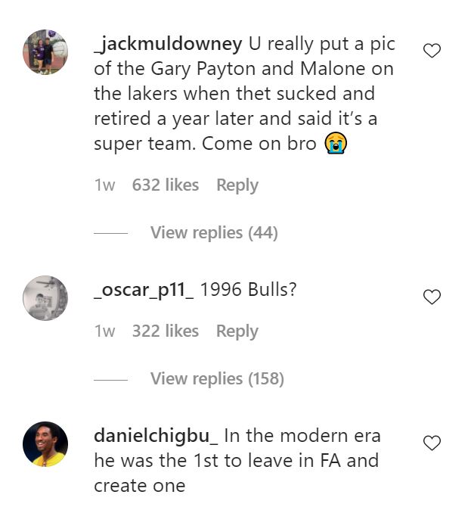Reply to _jackmuldowney's comment
The height and width of the screenshot is (507, 471).
(x=237, y=185)
